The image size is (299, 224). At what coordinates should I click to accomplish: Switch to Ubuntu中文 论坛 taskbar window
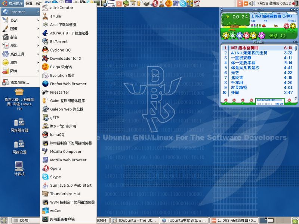click(184, 220)
